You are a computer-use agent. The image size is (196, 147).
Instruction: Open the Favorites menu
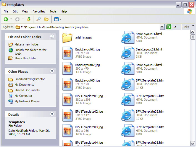(x=39, y=11)
